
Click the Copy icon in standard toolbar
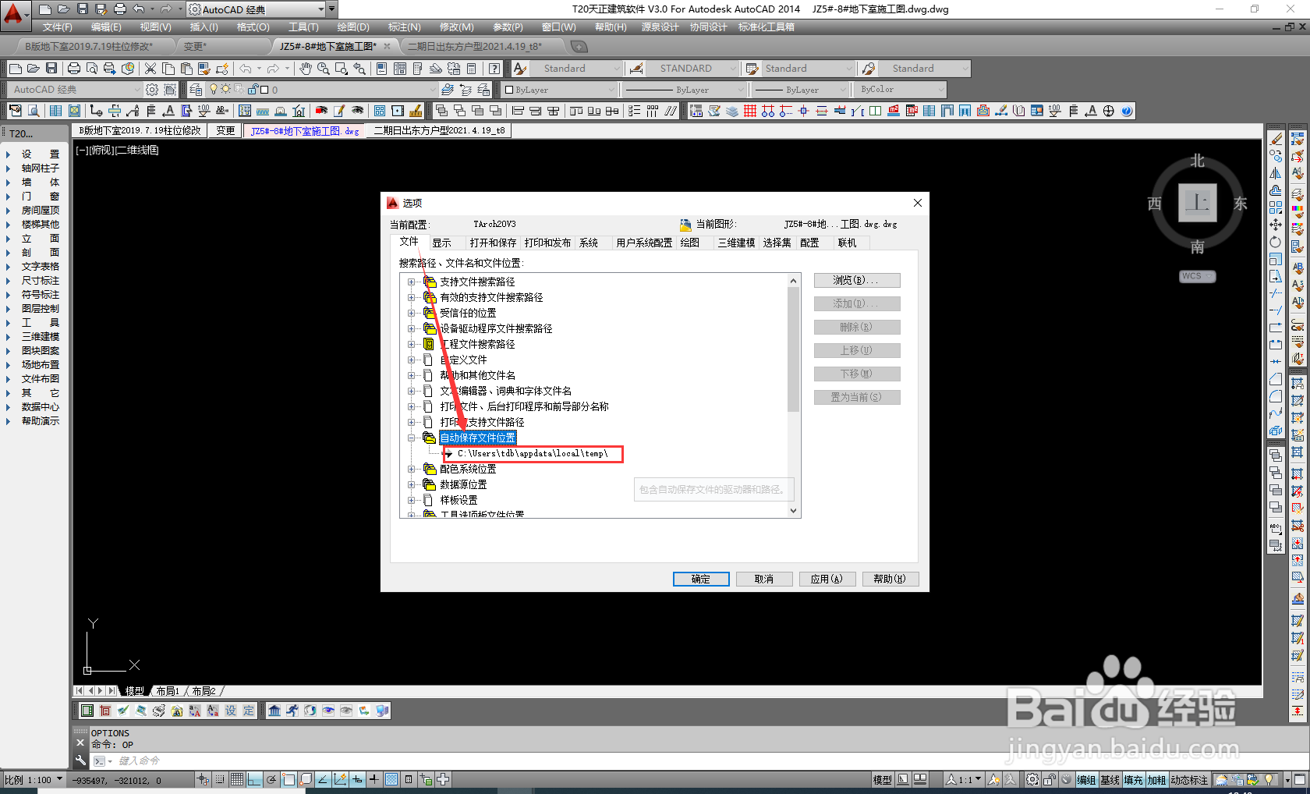[x=168, y=69]
